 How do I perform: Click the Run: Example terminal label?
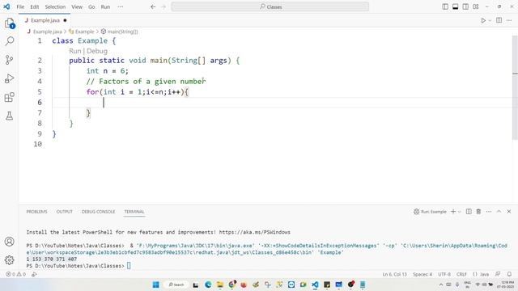click(x=430, y=212)
